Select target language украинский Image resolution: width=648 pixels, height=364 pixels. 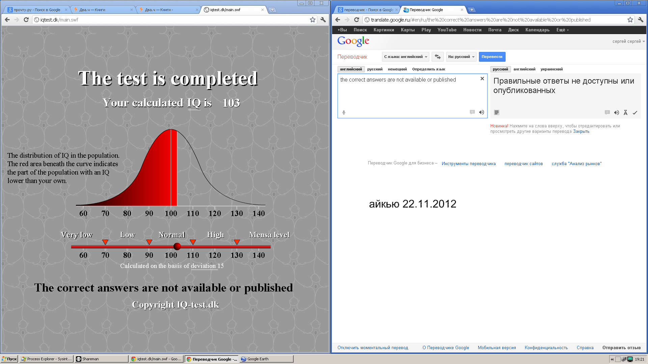click(x=551, y=69)
